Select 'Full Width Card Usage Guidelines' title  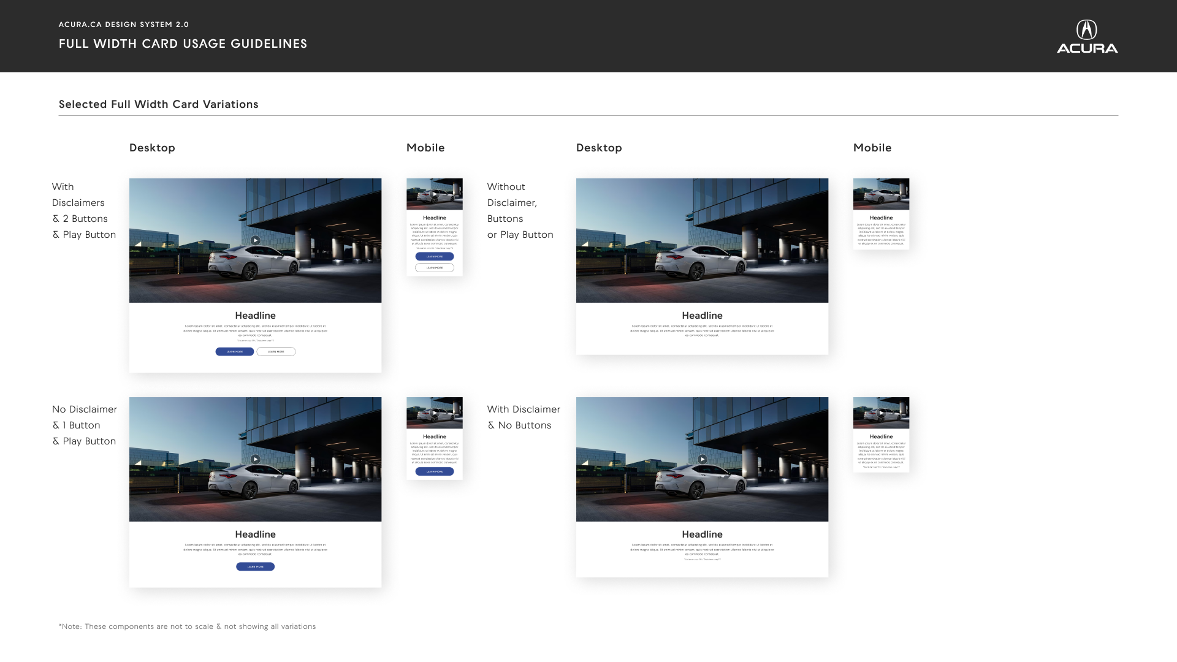(183, 44)
